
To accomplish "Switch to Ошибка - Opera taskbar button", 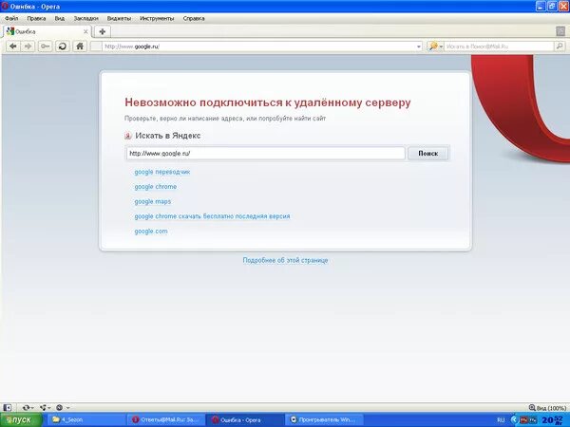I will pyautogui.click(x=245, y=420).
